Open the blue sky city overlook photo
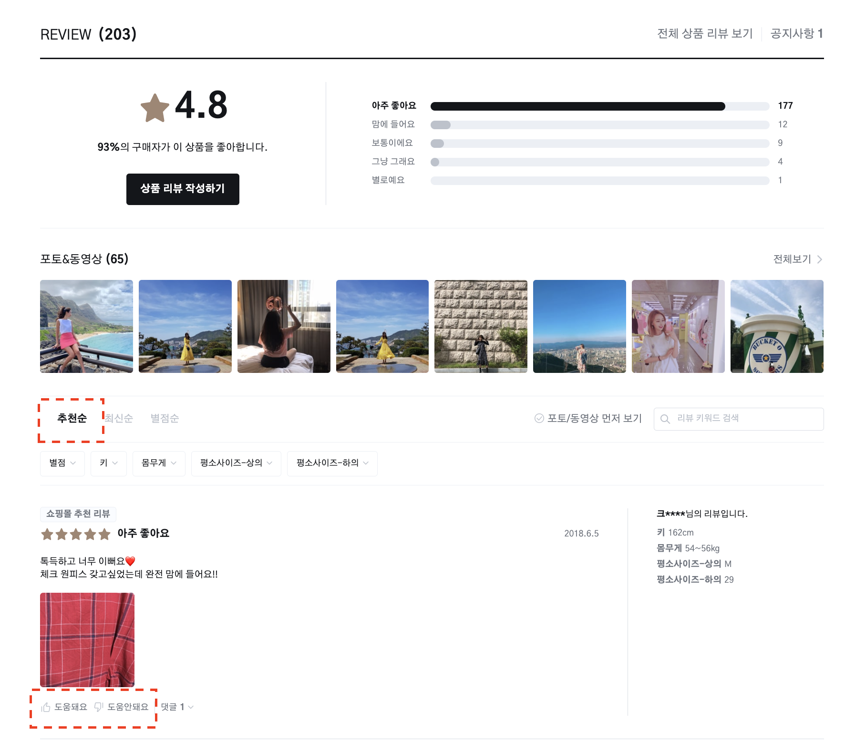 [579, 327]
